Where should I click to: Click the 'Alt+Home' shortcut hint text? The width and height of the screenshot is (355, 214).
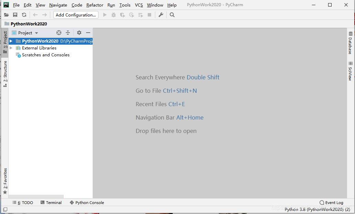click(x=190, y=117)
